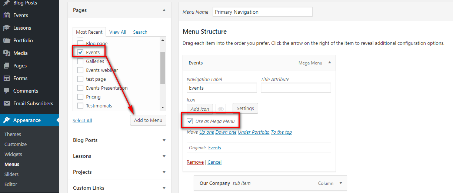Screen dimensions: 453x193
Task: Click the Email Subscribers envelope icon
Action: pos(7,103)
